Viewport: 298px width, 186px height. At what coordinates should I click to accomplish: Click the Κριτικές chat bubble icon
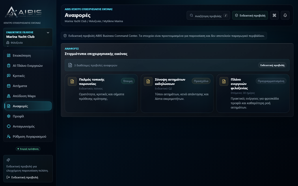9,76
